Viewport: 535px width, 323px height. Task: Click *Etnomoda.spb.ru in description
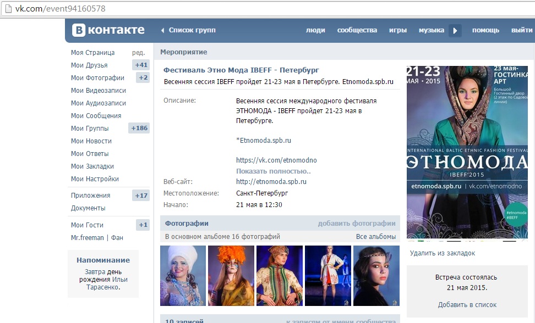[264, 140]
